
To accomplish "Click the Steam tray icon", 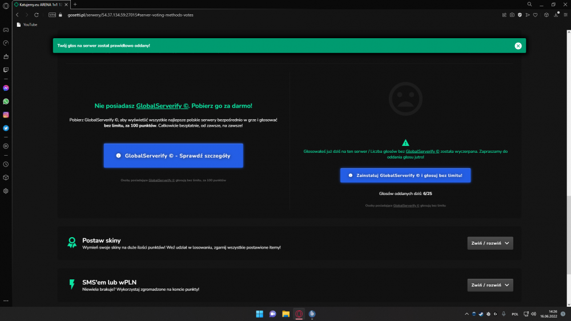I will tap(481, 314).
